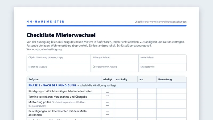Viewport: 213px width, 120px height.
Task: Click zuständig cell for 'Besichtigungen mit Interessenten'
Action: (x=126, y=113)
